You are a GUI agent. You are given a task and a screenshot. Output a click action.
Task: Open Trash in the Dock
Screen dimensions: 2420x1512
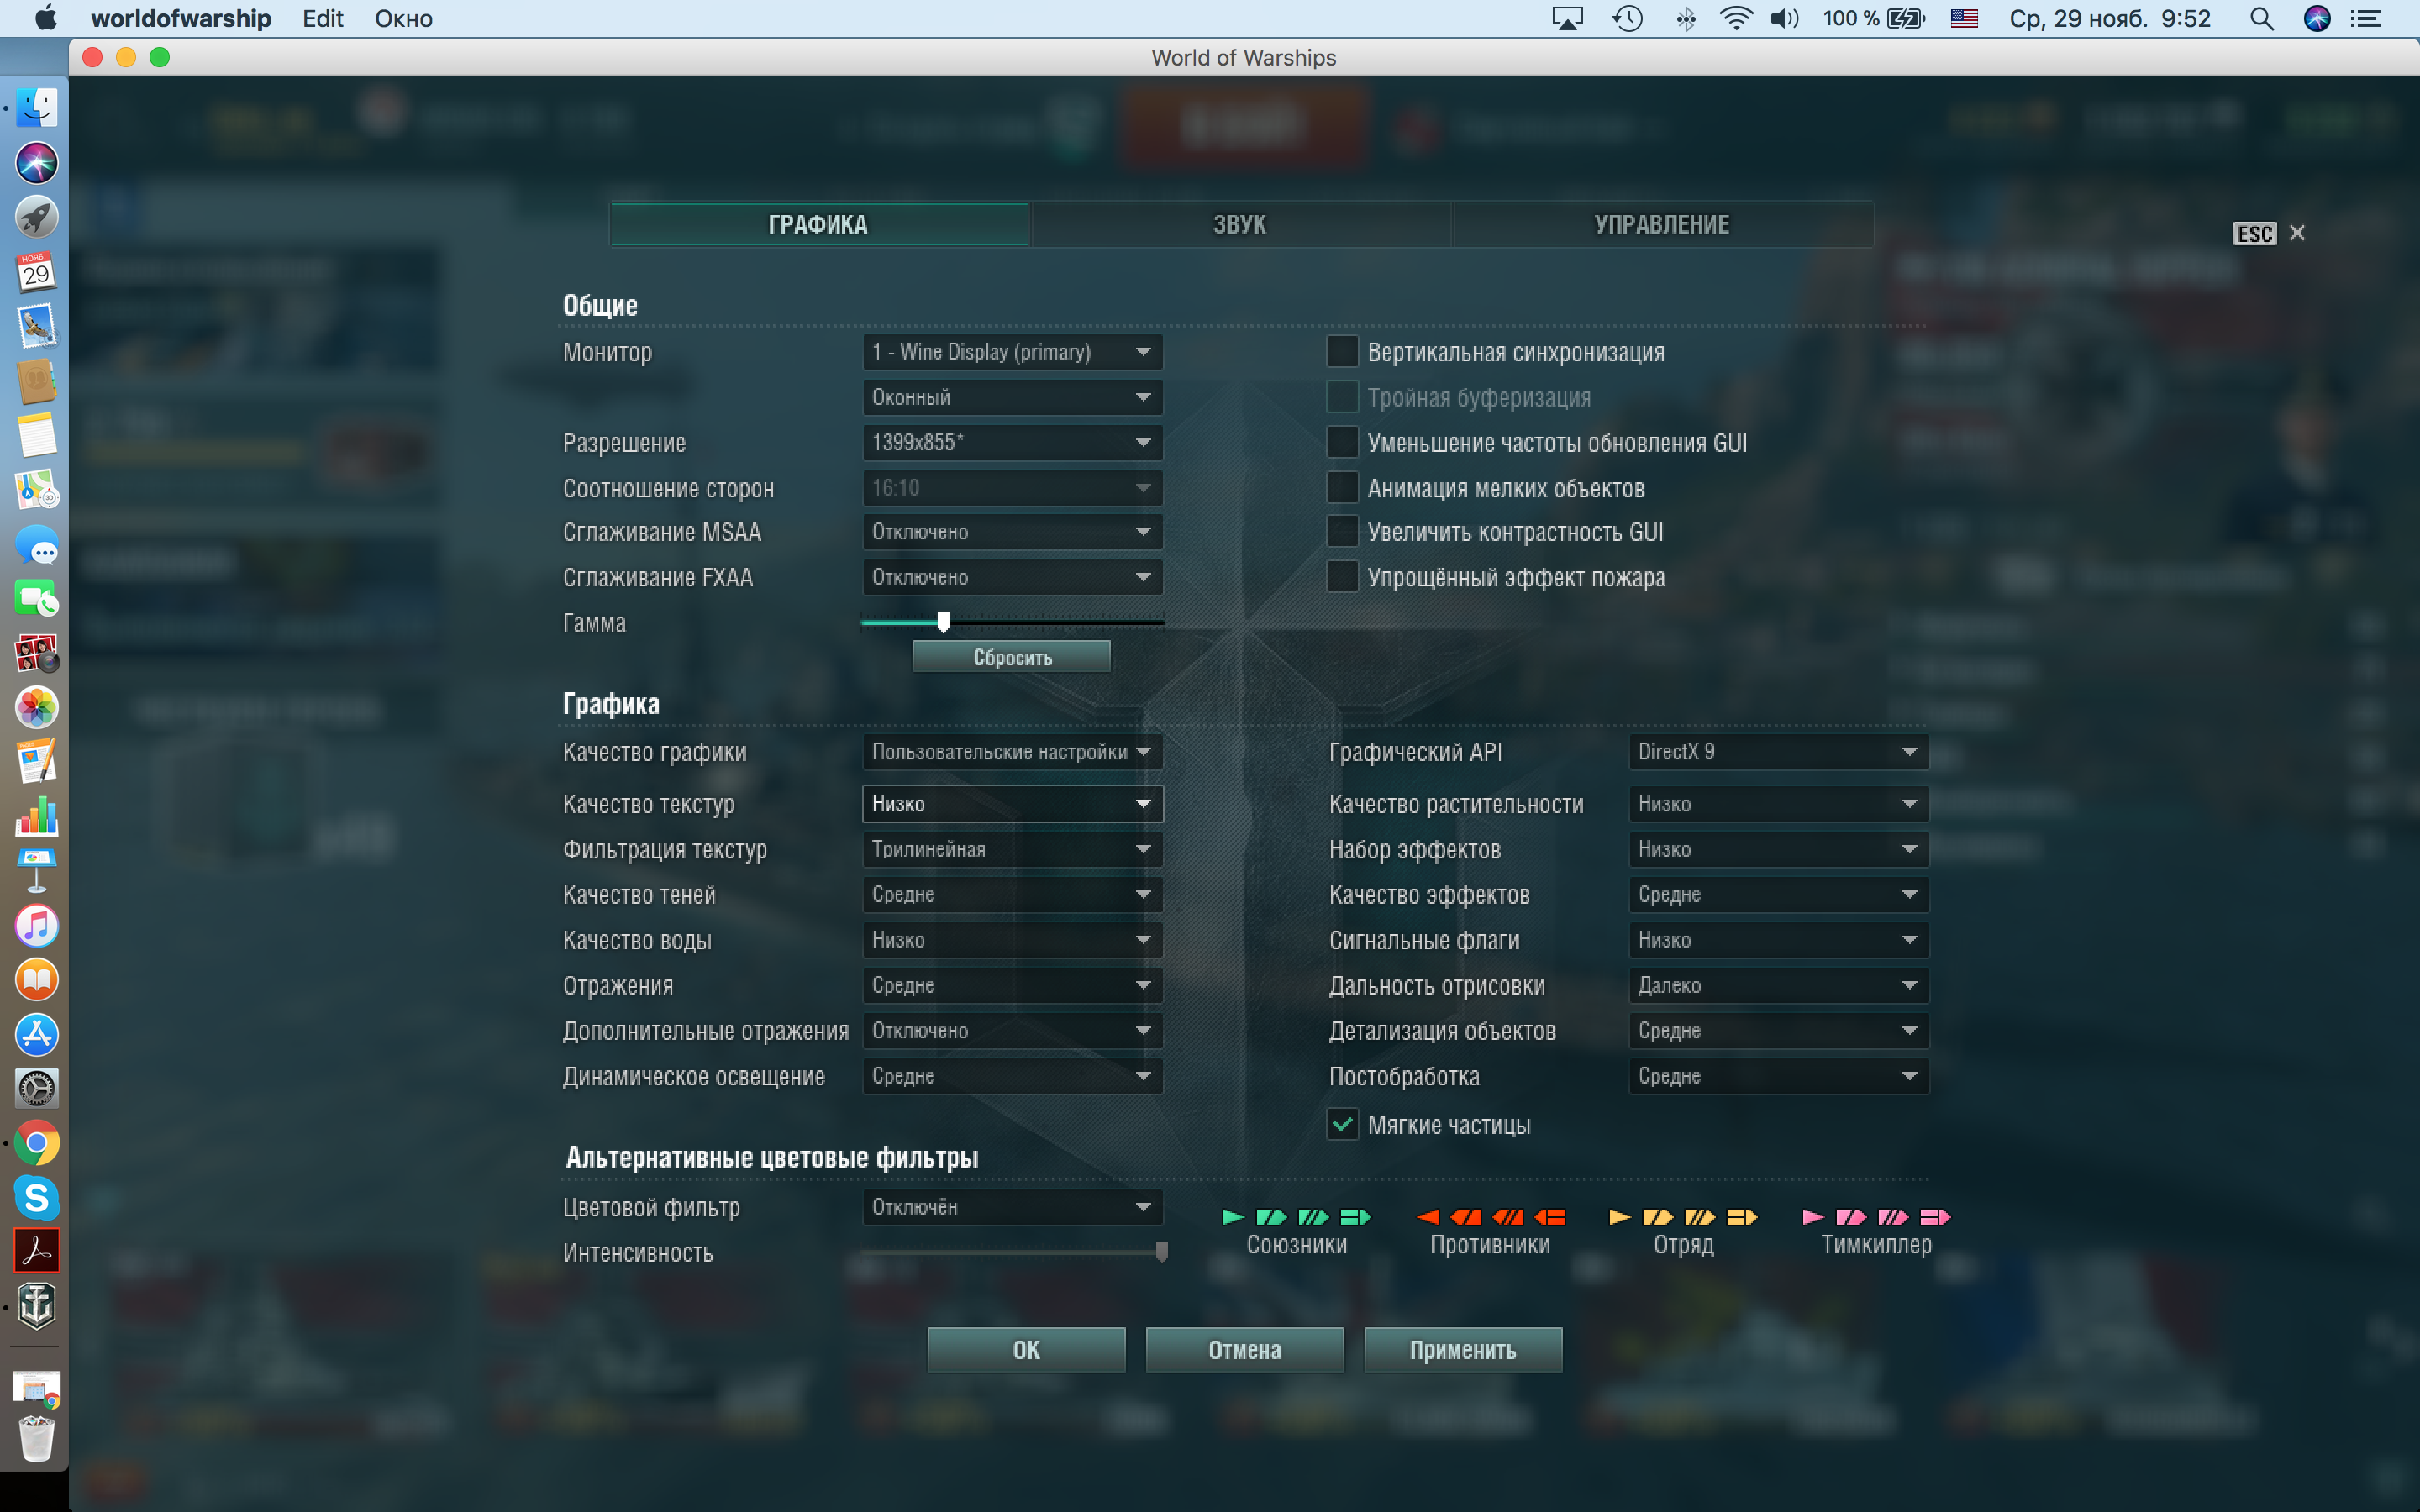pos(37,1440)
